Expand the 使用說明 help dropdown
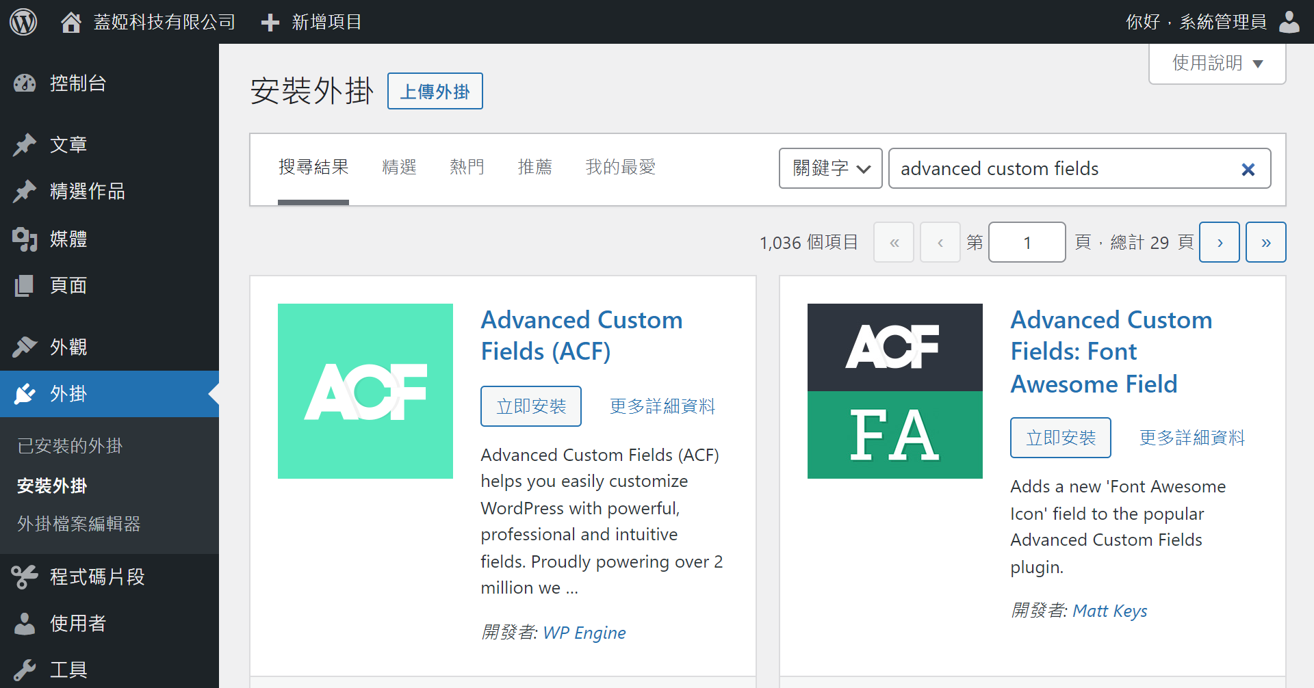Viewport: 1314px width, 688px height. pos(1218,64)
